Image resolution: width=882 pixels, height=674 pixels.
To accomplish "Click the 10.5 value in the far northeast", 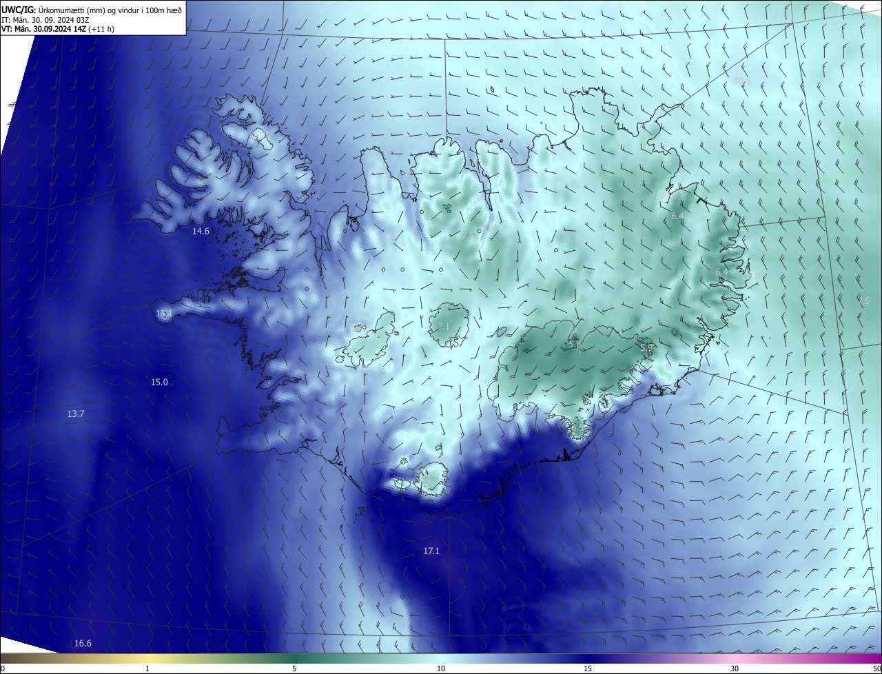I will 742,81.
